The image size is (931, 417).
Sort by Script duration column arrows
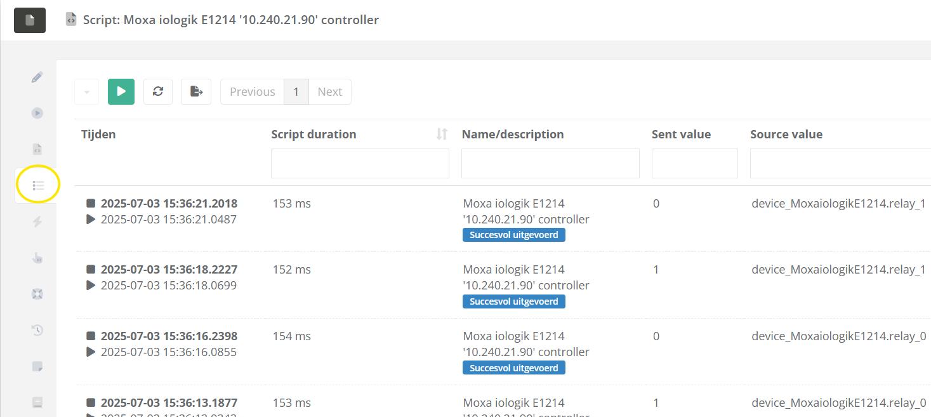point(442,134)
